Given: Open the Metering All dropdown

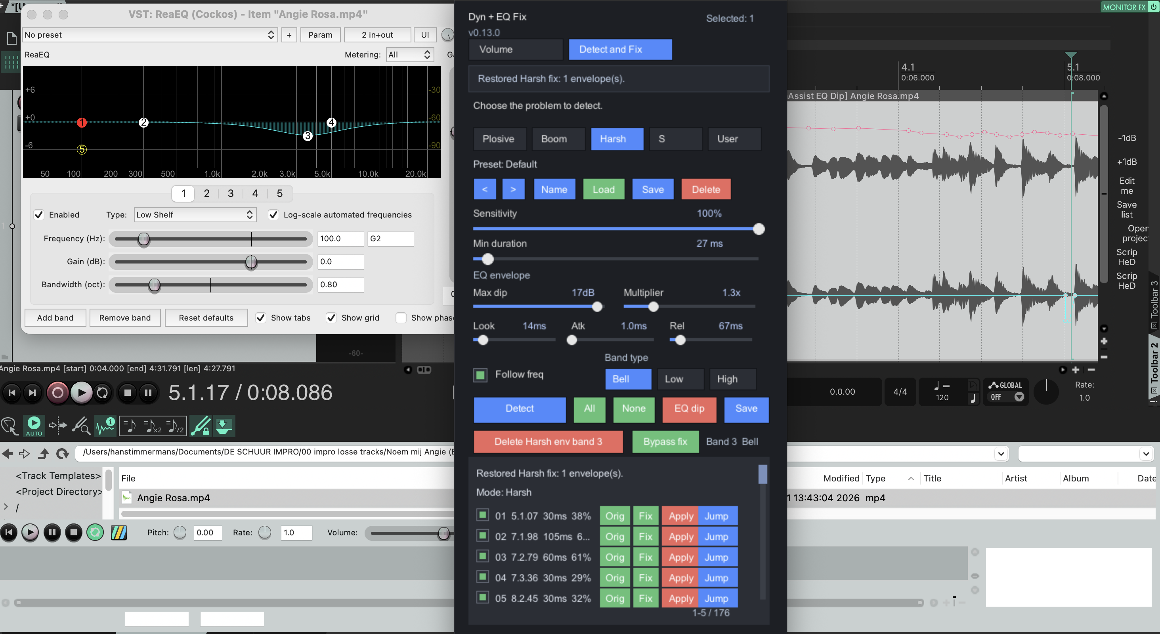Looking at the screenshot, I should click(x=410, y=55).
